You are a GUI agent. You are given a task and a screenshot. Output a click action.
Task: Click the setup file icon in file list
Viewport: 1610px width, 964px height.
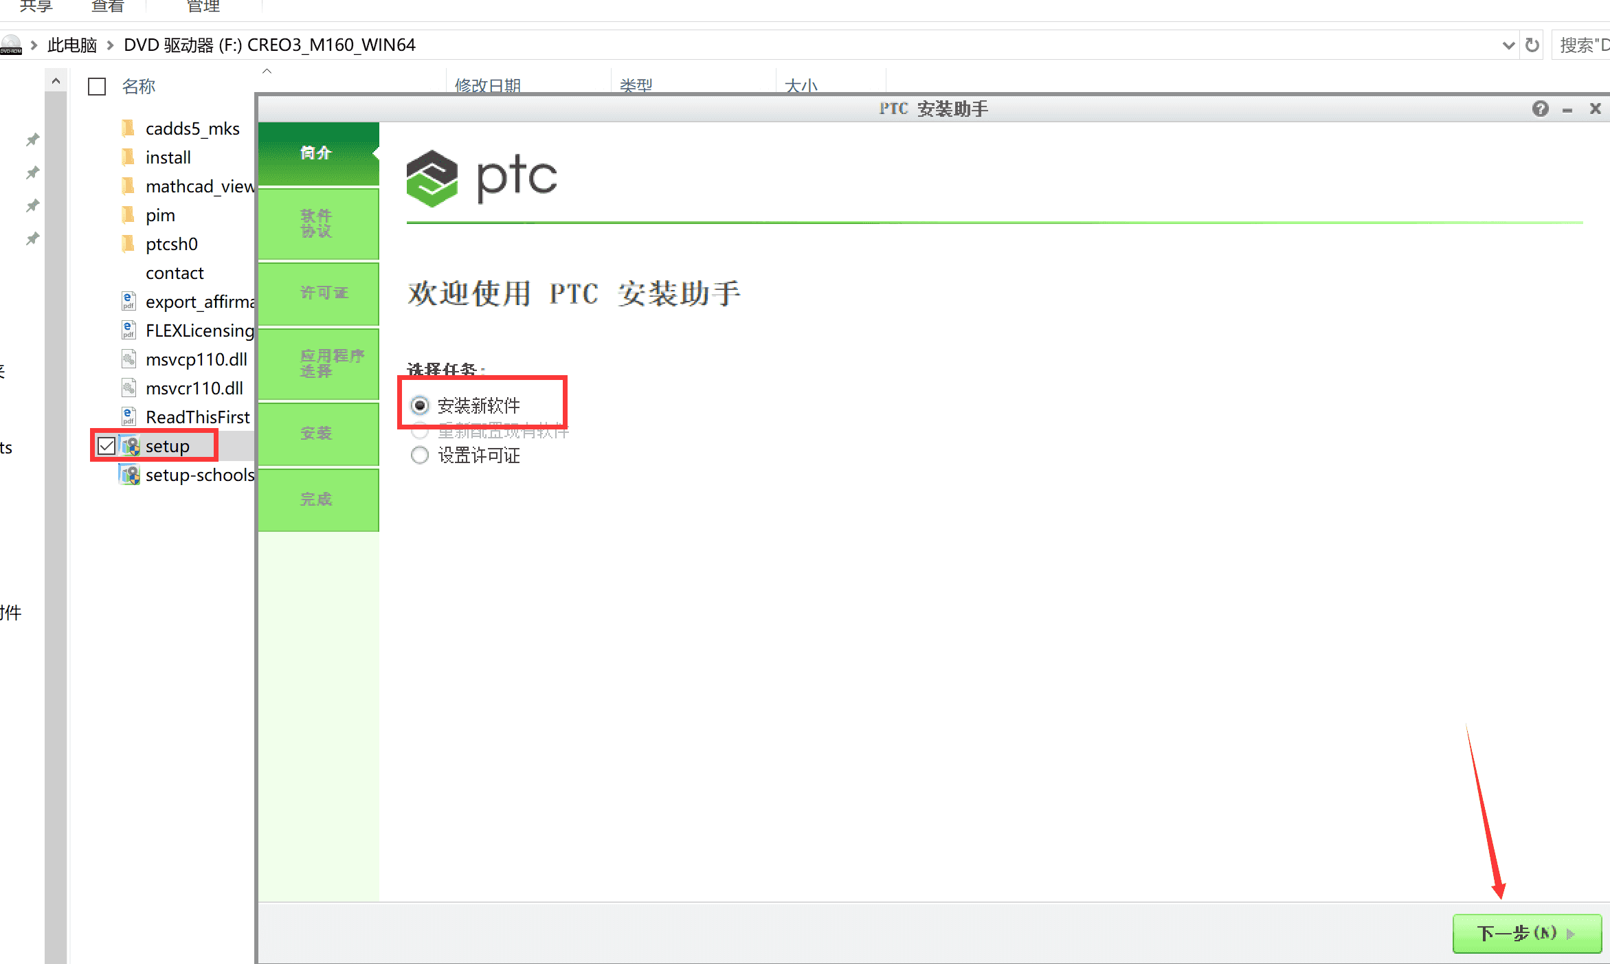click(130, 445)
